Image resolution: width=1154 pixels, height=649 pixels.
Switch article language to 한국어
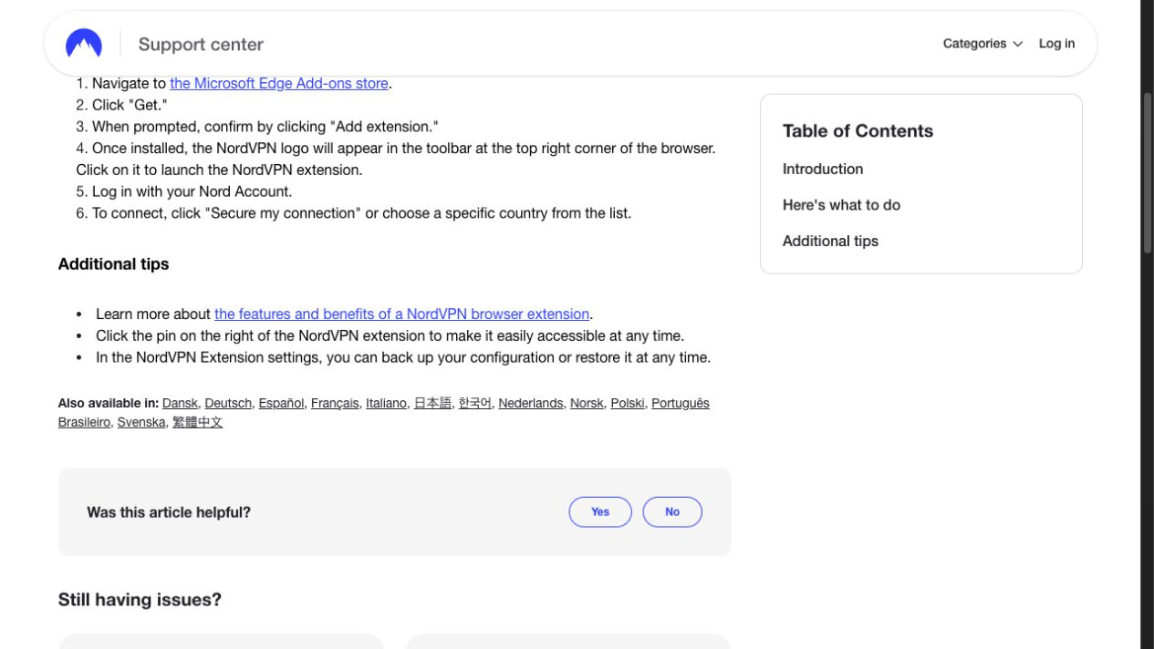[474, 403]
